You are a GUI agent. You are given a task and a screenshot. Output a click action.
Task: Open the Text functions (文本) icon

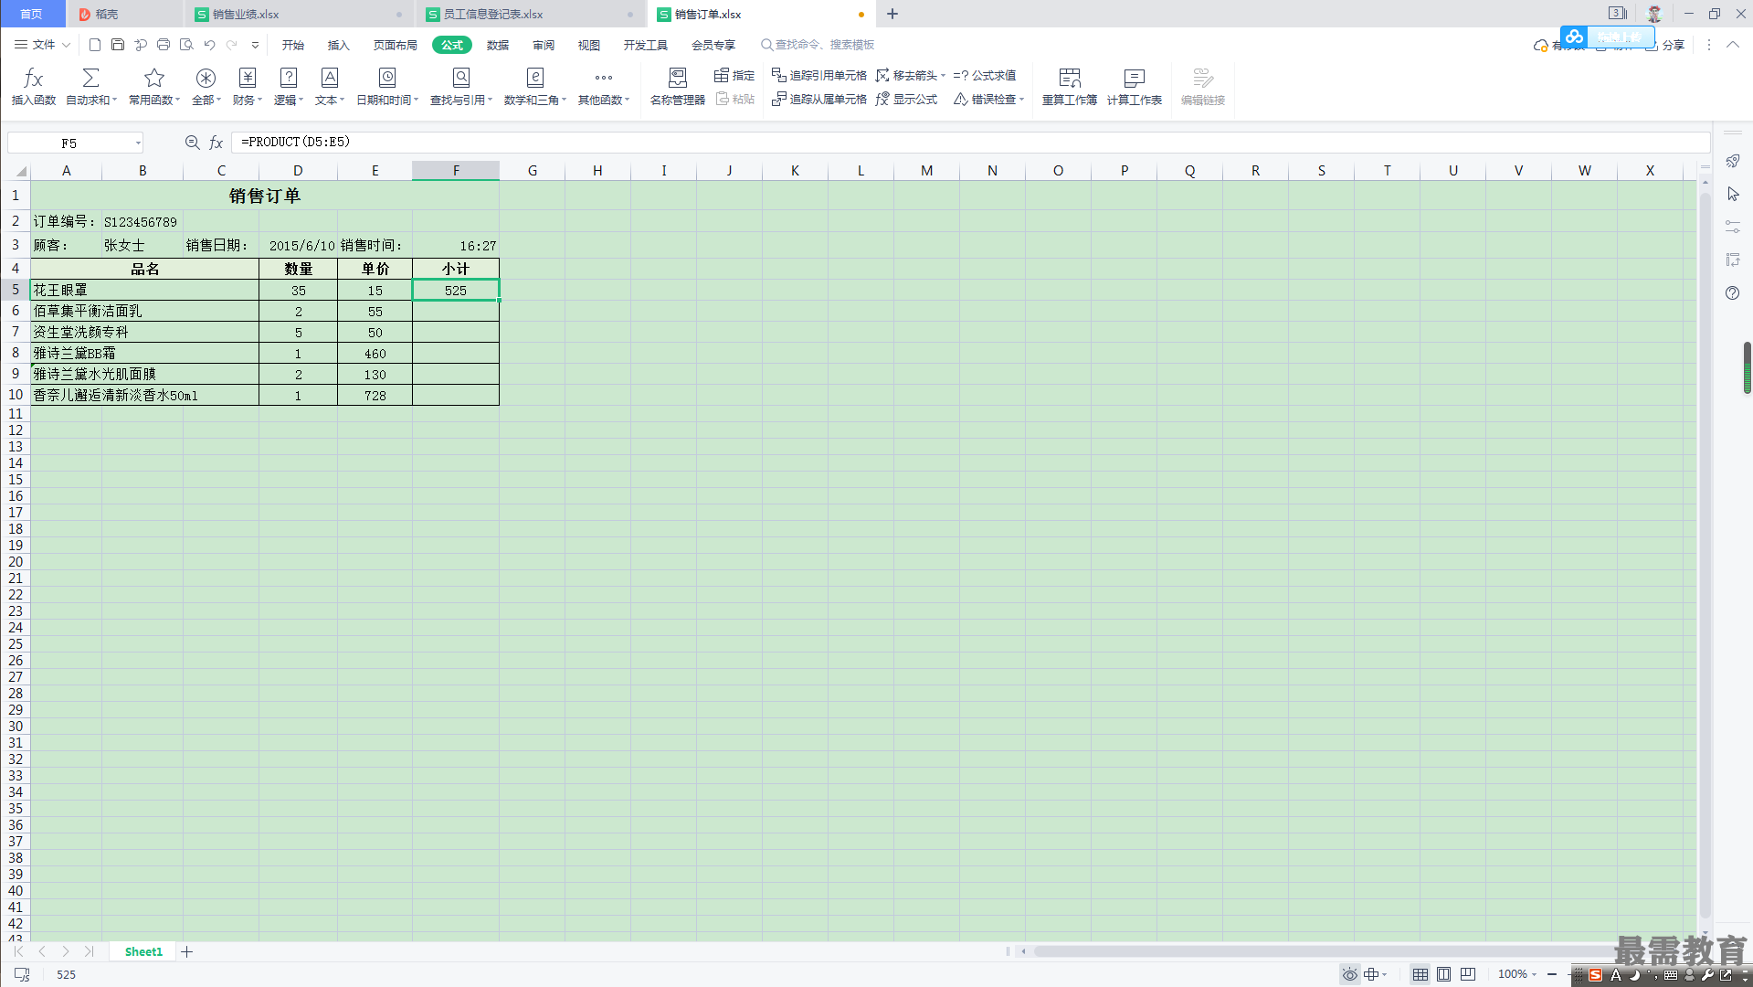330,78
